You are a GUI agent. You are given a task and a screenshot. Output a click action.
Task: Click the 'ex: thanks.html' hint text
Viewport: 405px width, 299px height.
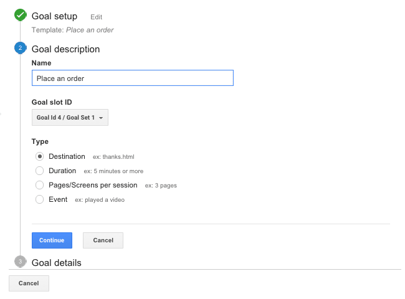click(x=113, y=157)
